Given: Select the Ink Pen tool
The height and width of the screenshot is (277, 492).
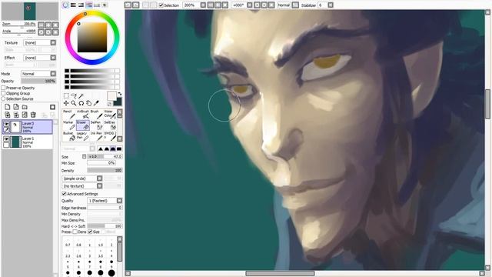Looking at the screenshot, I should click(96, 136).
